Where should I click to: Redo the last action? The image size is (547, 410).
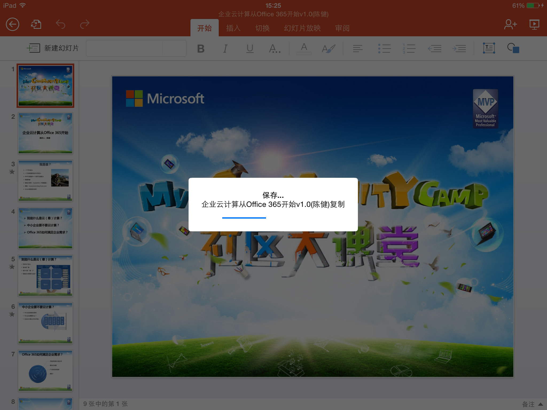click(85, 25)
